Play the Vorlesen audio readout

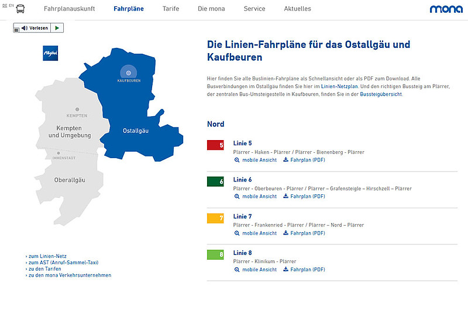pyautogui.click(x=57, y=28)
